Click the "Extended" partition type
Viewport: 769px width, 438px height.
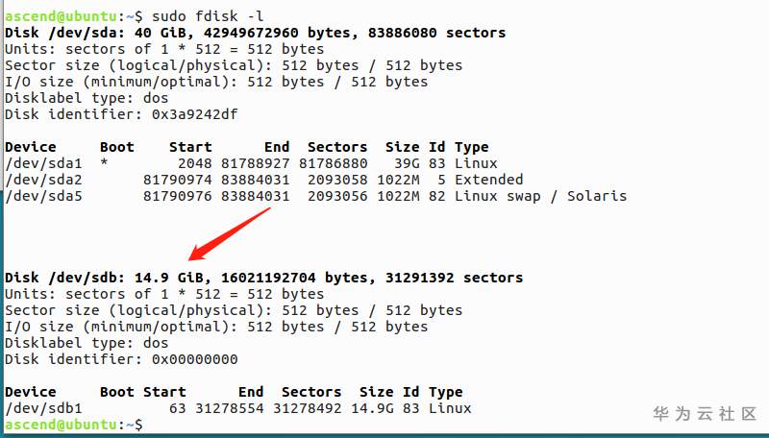(488, 180)
